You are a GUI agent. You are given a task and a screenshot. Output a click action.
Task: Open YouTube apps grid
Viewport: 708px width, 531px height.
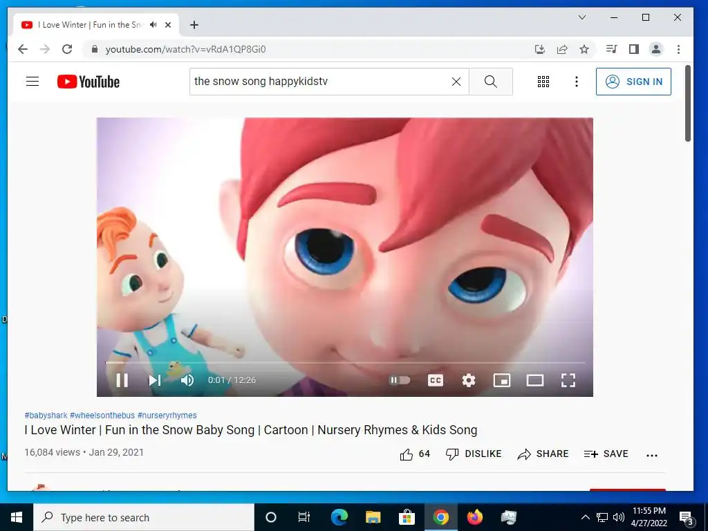pos(543,82)
